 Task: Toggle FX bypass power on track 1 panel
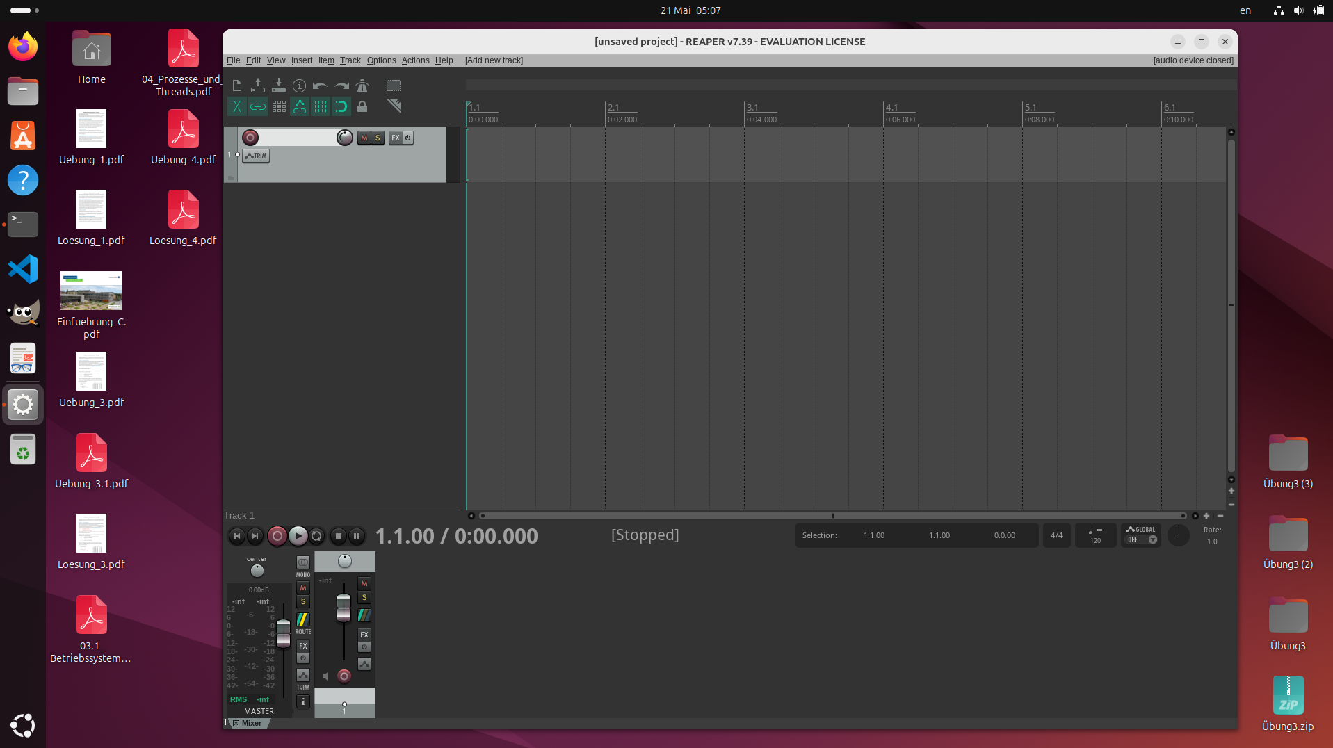408,138
